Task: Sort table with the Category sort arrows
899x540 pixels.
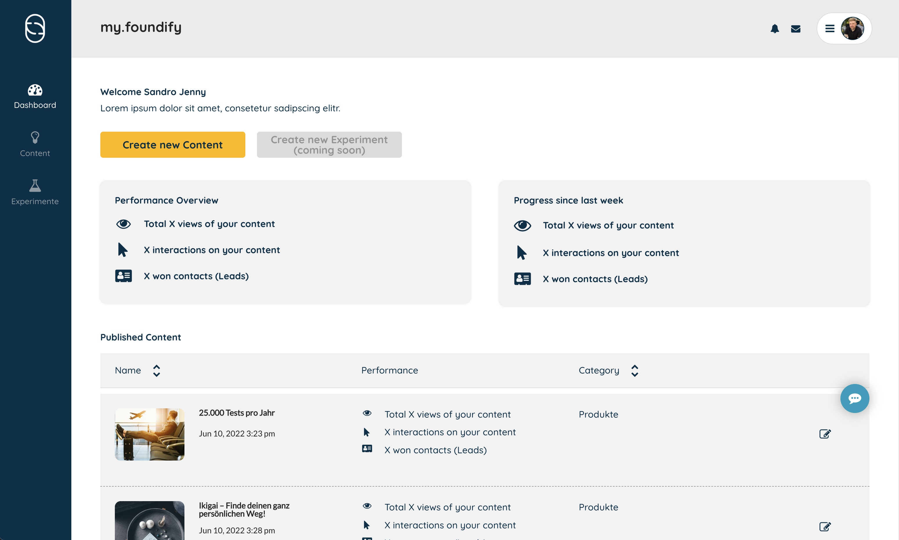Action: 635,370
